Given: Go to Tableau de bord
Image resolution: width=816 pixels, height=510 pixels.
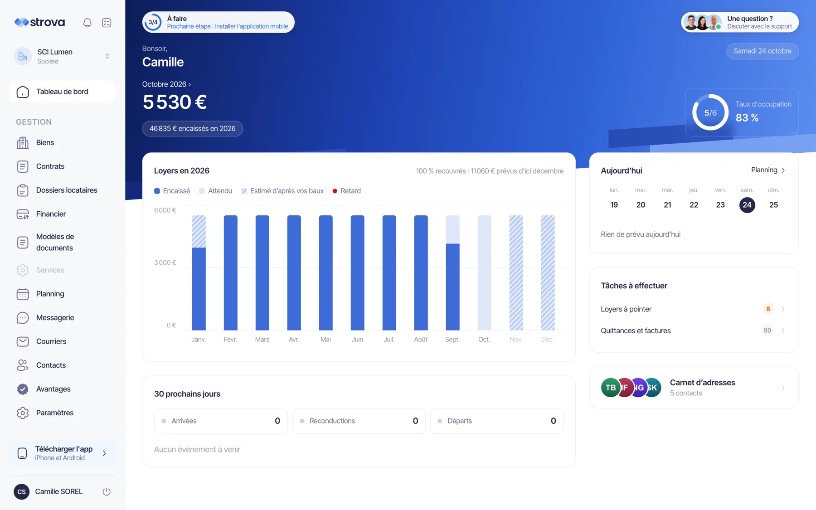Looking at the screenshot, I should click(62, 92).
